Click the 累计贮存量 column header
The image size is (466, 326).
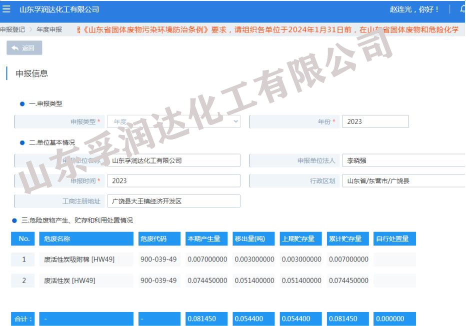(347, 238)
